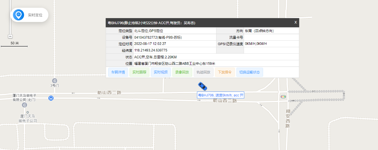Click the 翔安西路 road label
The height and width of the screenshot is (150, 378).
pyautogui.click(x=287, y=118)
